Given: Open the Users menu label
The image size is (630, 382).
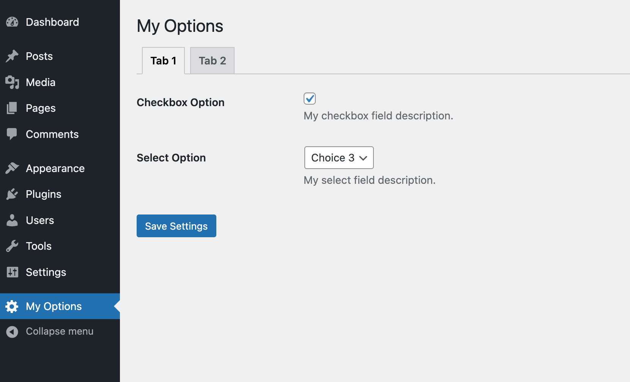Looking at the screenshot, I should pos(40,220).
